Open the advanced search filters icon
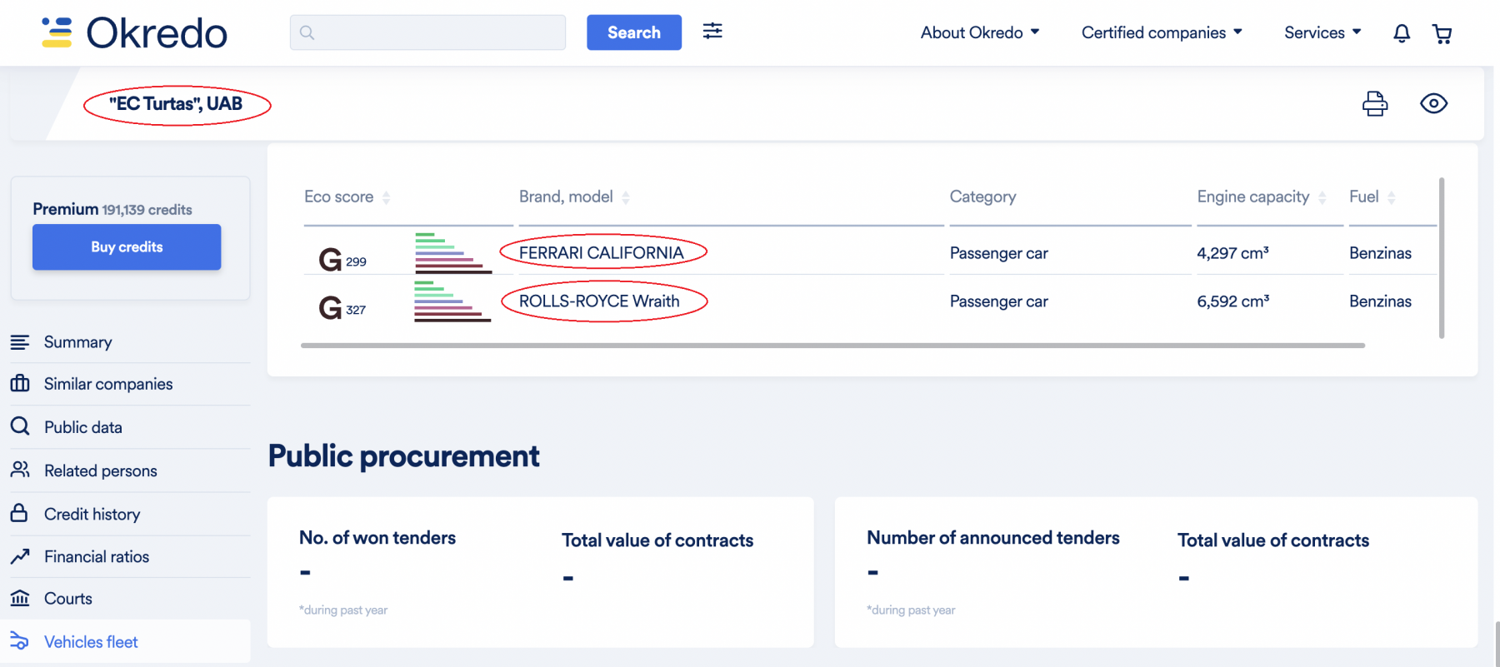 tap(712, 32)
